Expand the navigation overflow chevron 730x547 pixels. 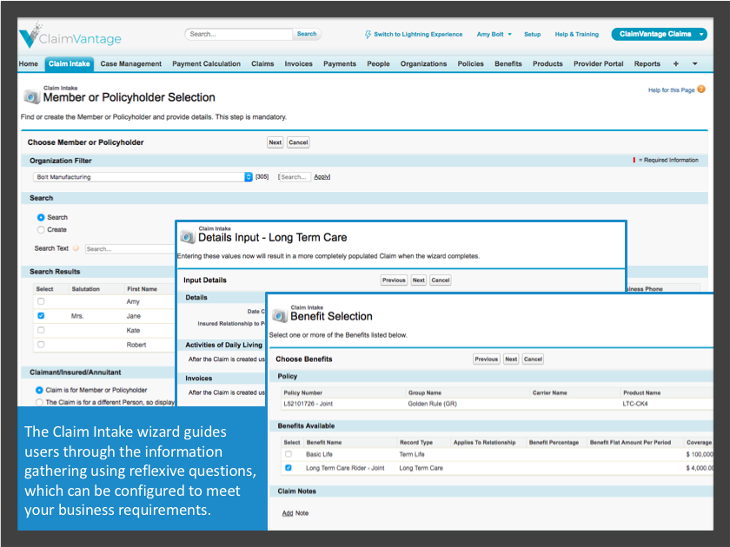[693, 63]
